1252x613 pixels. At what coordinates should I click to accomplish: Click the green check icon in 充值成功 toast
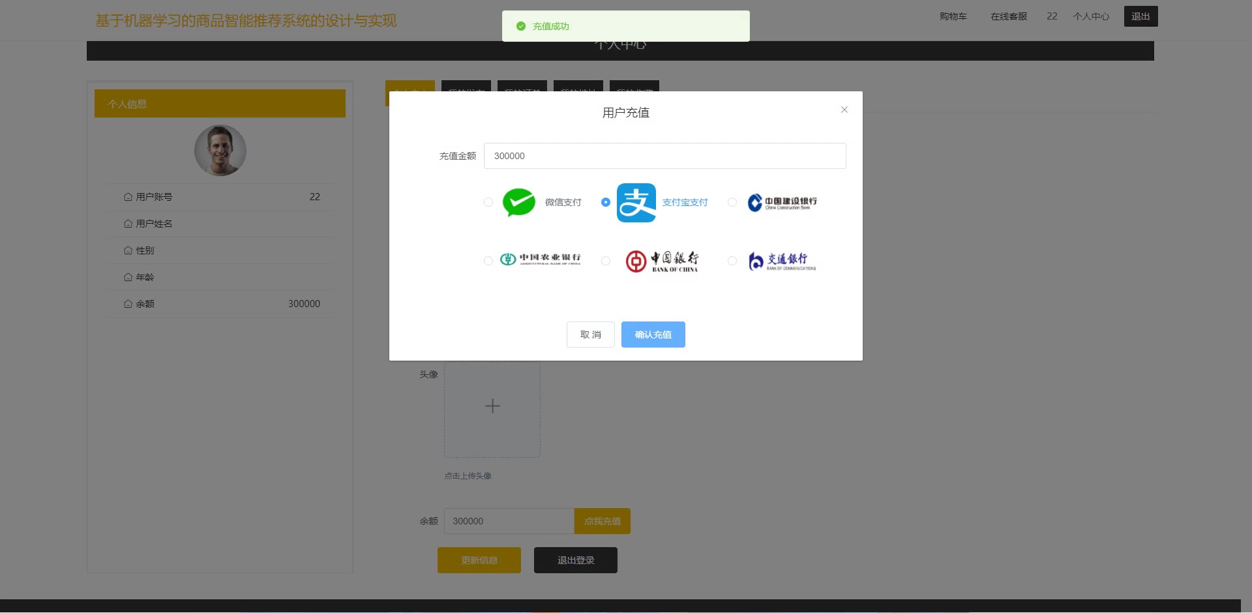coord(520,26)
